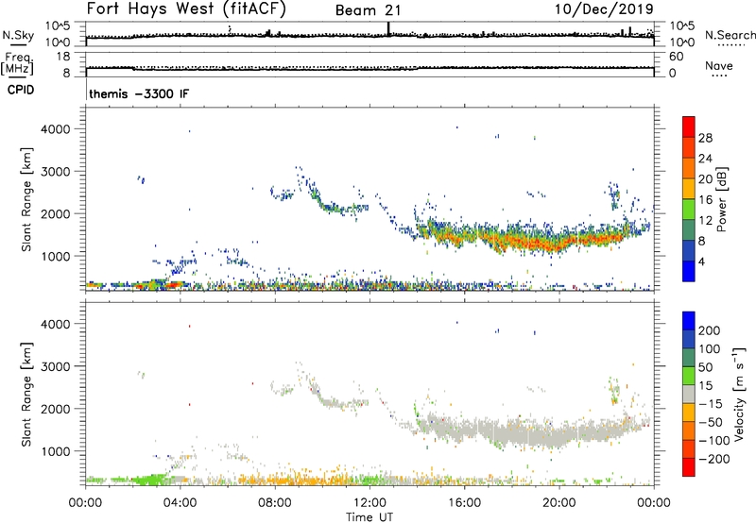Click the '-15' value on the Velocity scale
The width and height of the screenshot is (756, 523).
click(x=711, y=403)
